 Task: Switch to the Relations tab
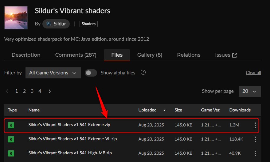point(189,55)
